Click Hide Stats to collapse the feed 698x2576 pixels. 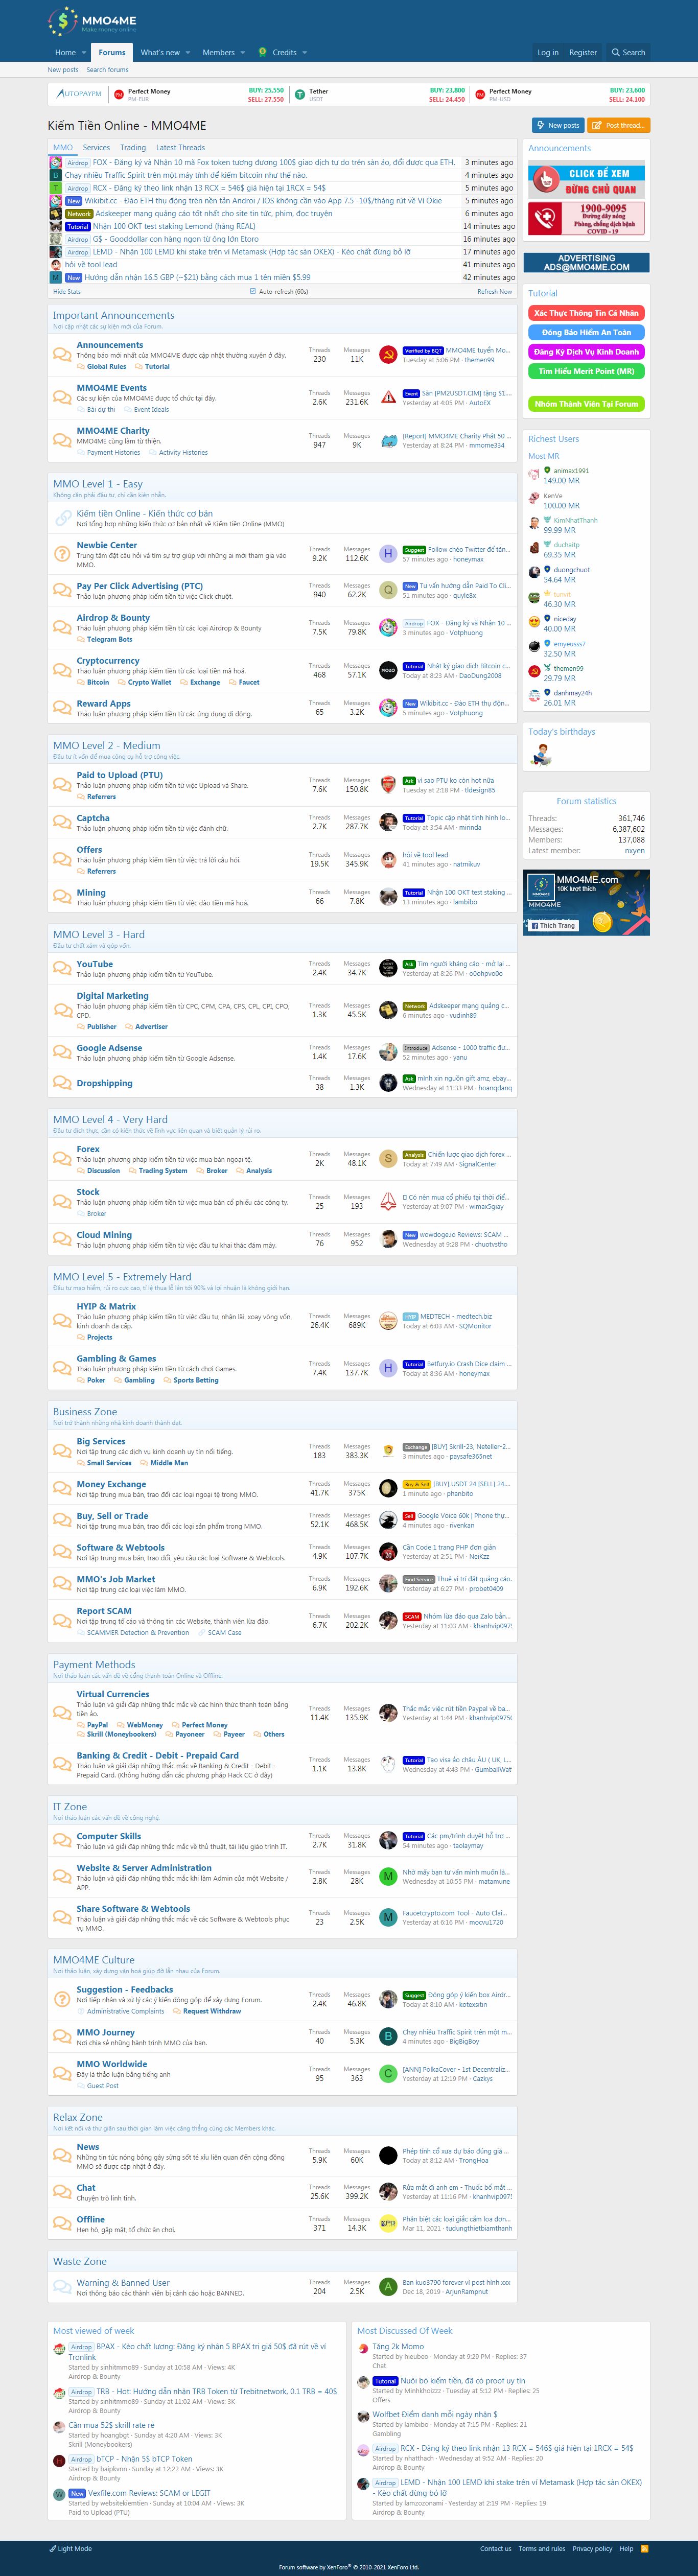[66, 291]
